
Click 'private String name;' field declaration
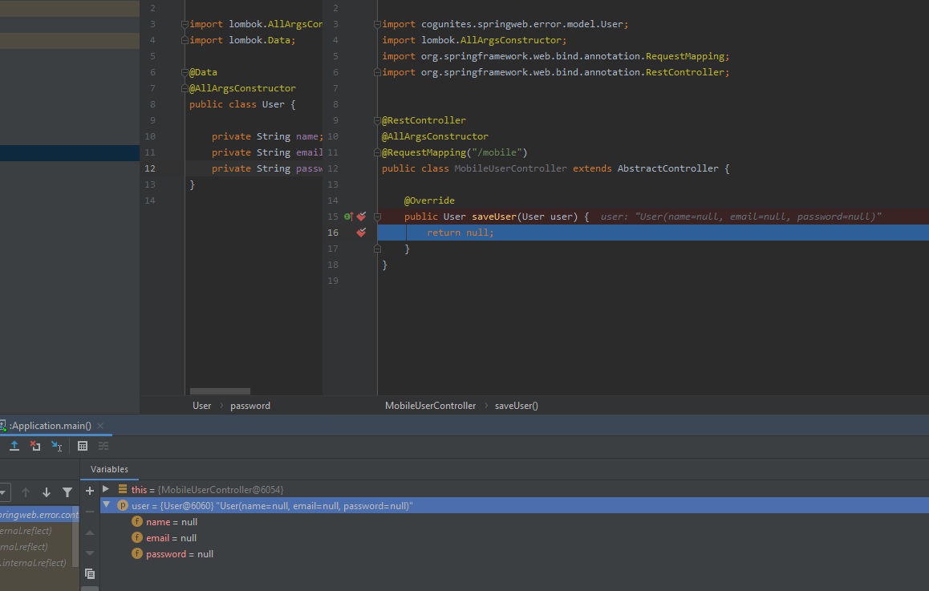pos(268,136)
